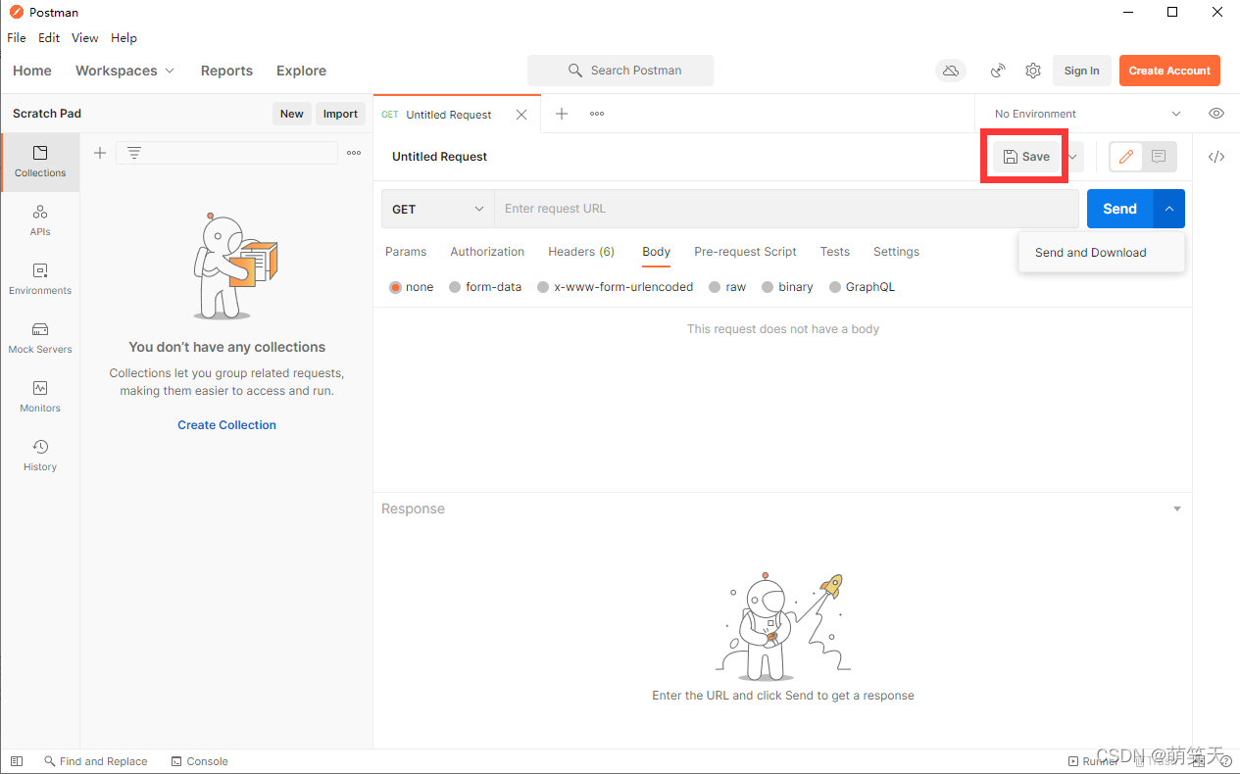Open the Help menu
The width and height of the screenshot is (1240, 774).
pyautogui.click(x=124, y=38)
